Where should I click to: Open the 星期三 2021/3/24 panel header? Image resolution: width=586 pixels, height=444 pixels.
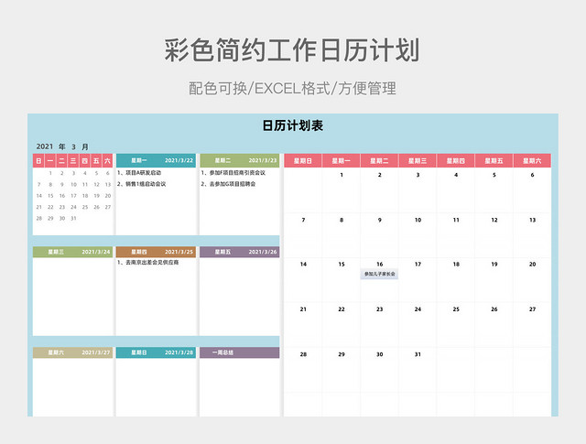(x=73, y=252)
